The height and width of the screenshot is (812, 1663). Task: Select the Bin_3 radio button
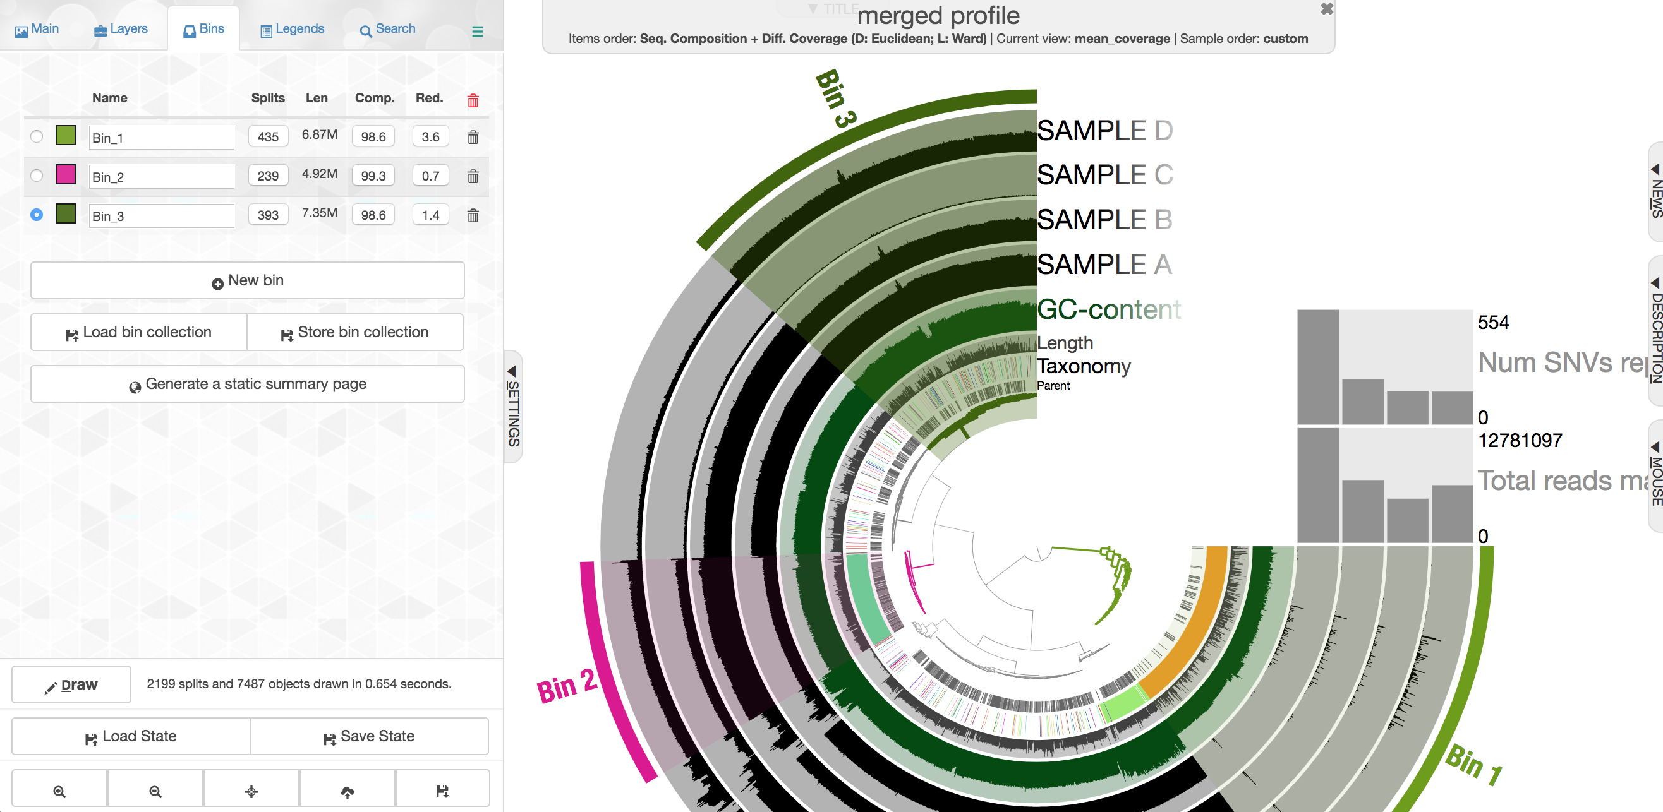click(x=37, y=215)
